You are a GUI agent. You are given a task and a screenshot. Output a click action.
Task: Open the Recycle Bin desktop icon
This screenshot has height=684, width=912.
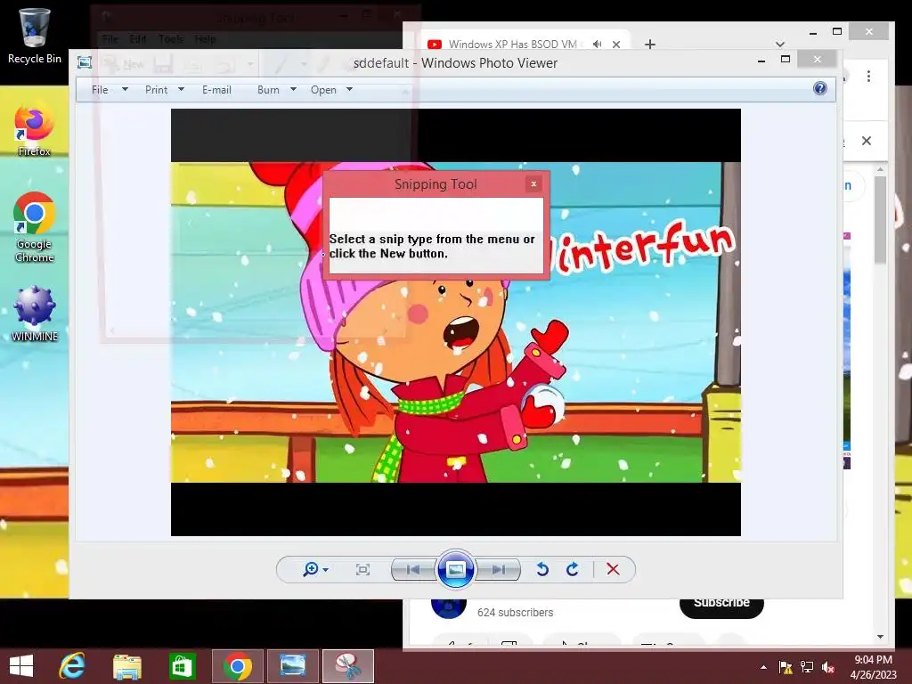pos(34,35)
